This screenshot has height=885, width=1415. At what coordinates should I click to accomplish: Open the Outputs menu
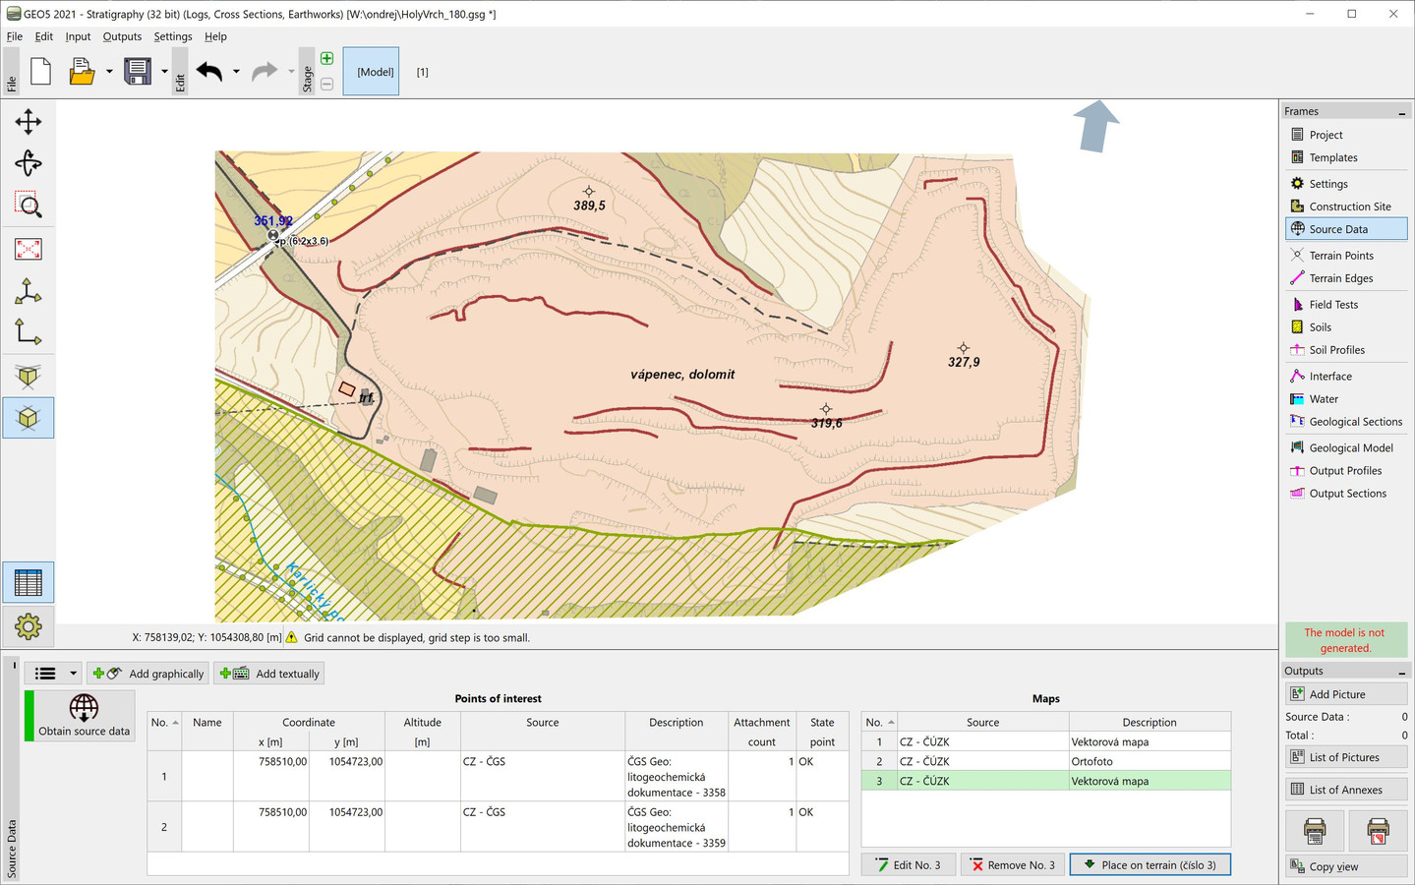tap(122, 36)
